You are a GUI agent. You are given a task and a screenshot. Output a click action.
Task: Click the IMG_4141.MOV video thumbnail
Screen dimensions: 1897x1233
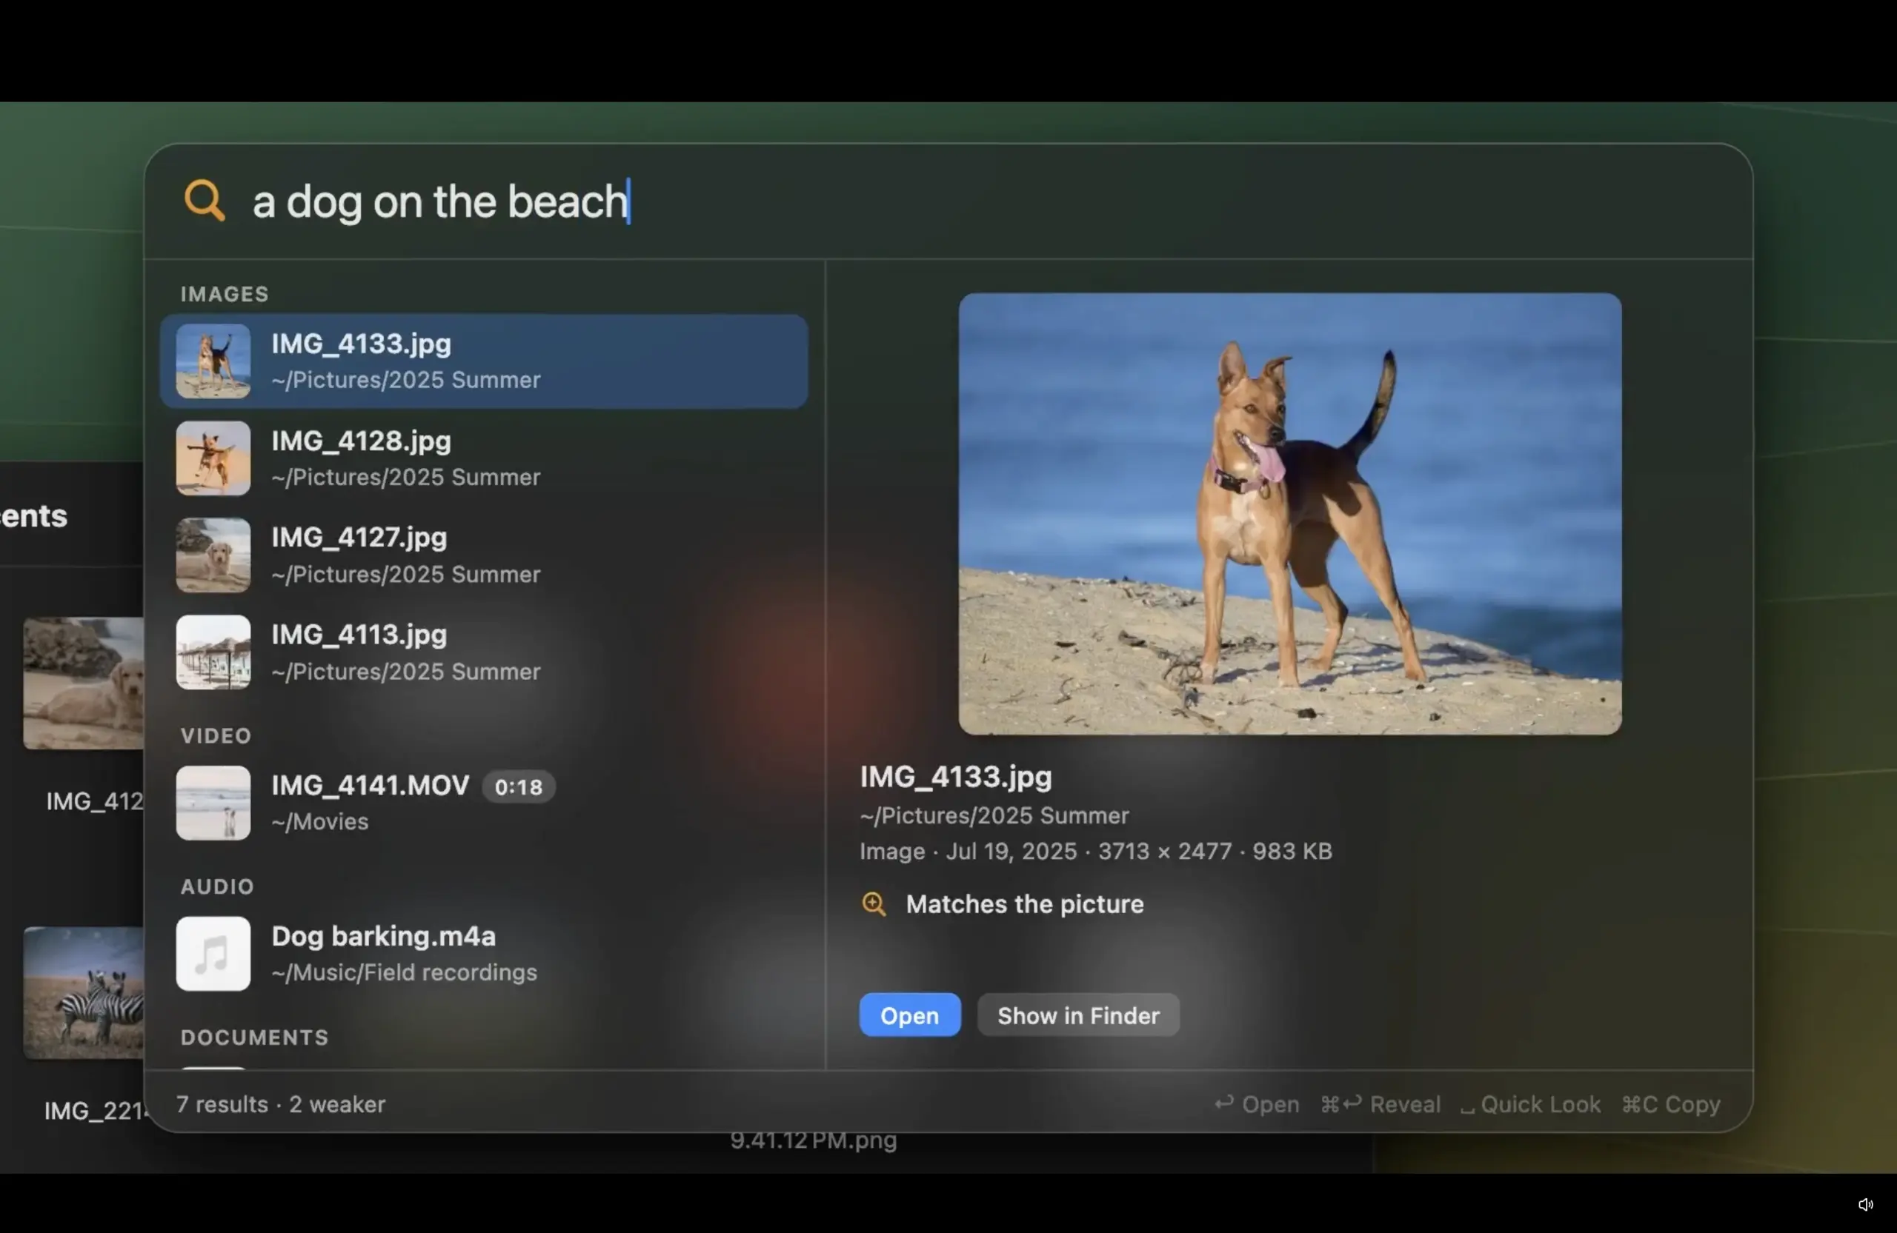213,803
